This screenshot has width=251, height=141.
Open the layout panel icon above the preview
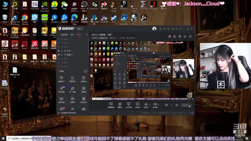[x=180, y=36]
